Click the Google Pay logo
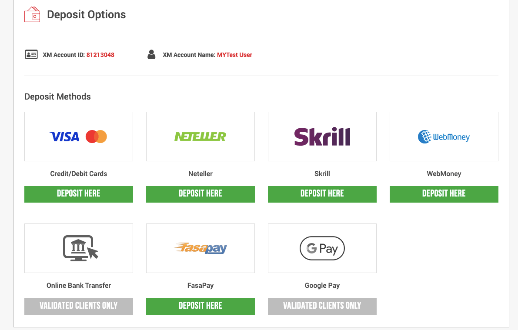 (x=322, y=248)
